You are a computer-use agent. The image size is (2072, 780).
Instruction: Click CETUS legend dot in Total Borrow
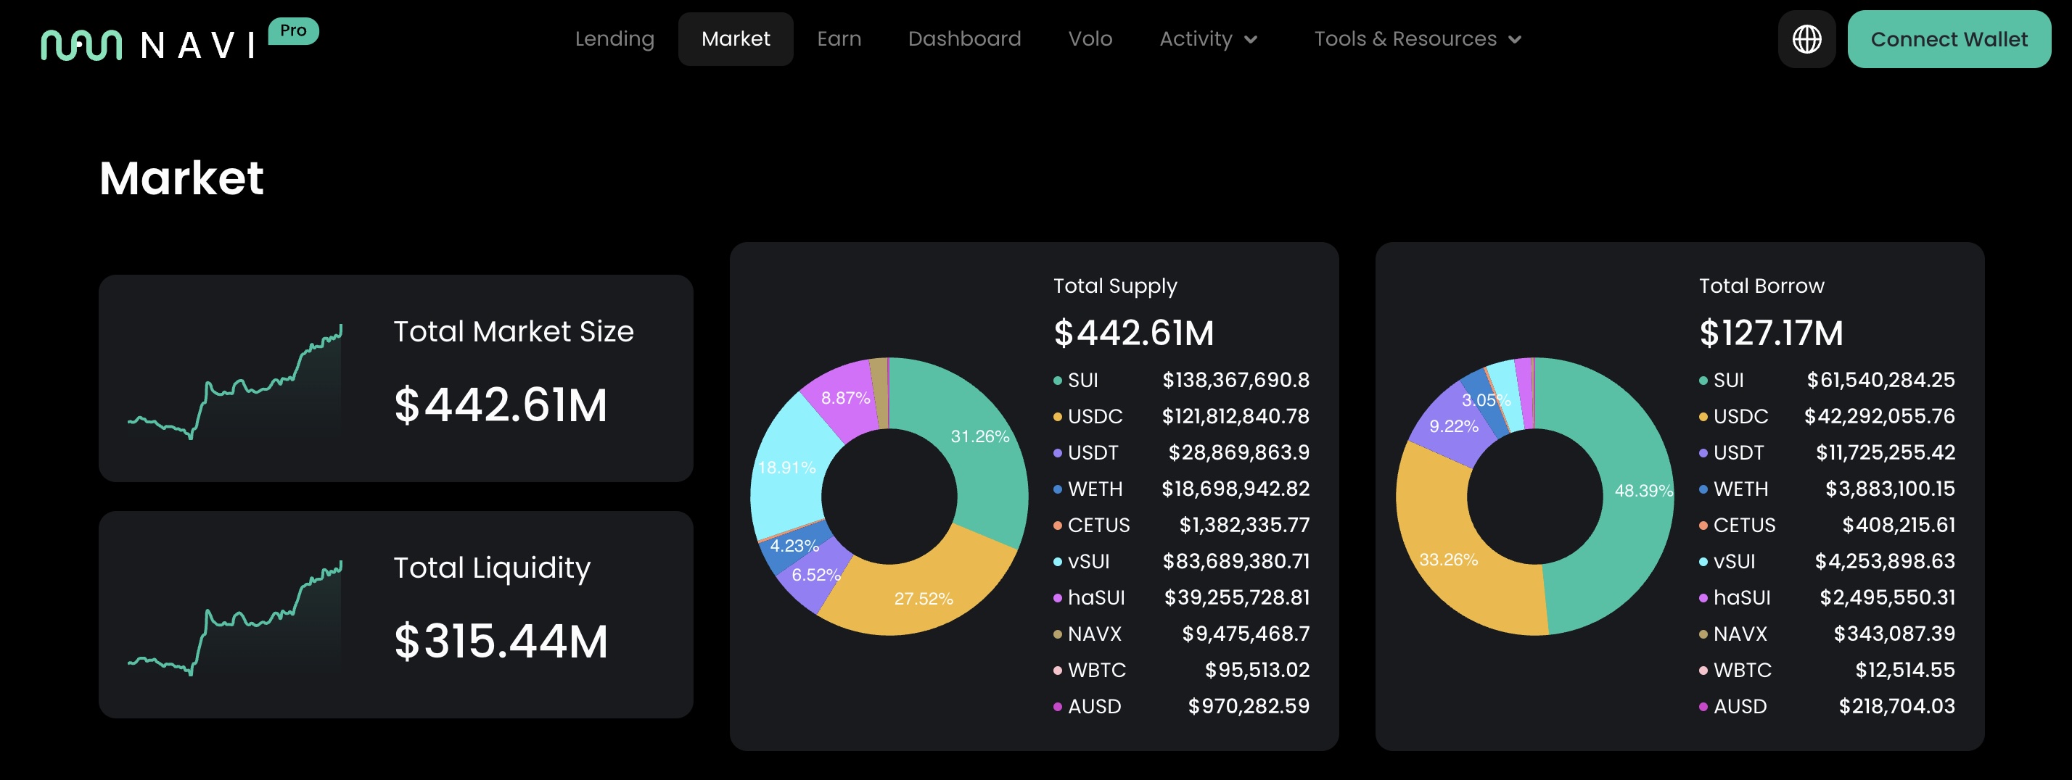(1703, 526)
